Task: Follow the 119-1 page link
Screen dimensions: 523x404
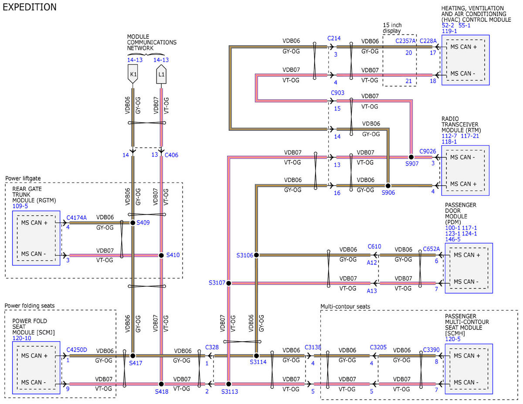Action: (449, 31)
